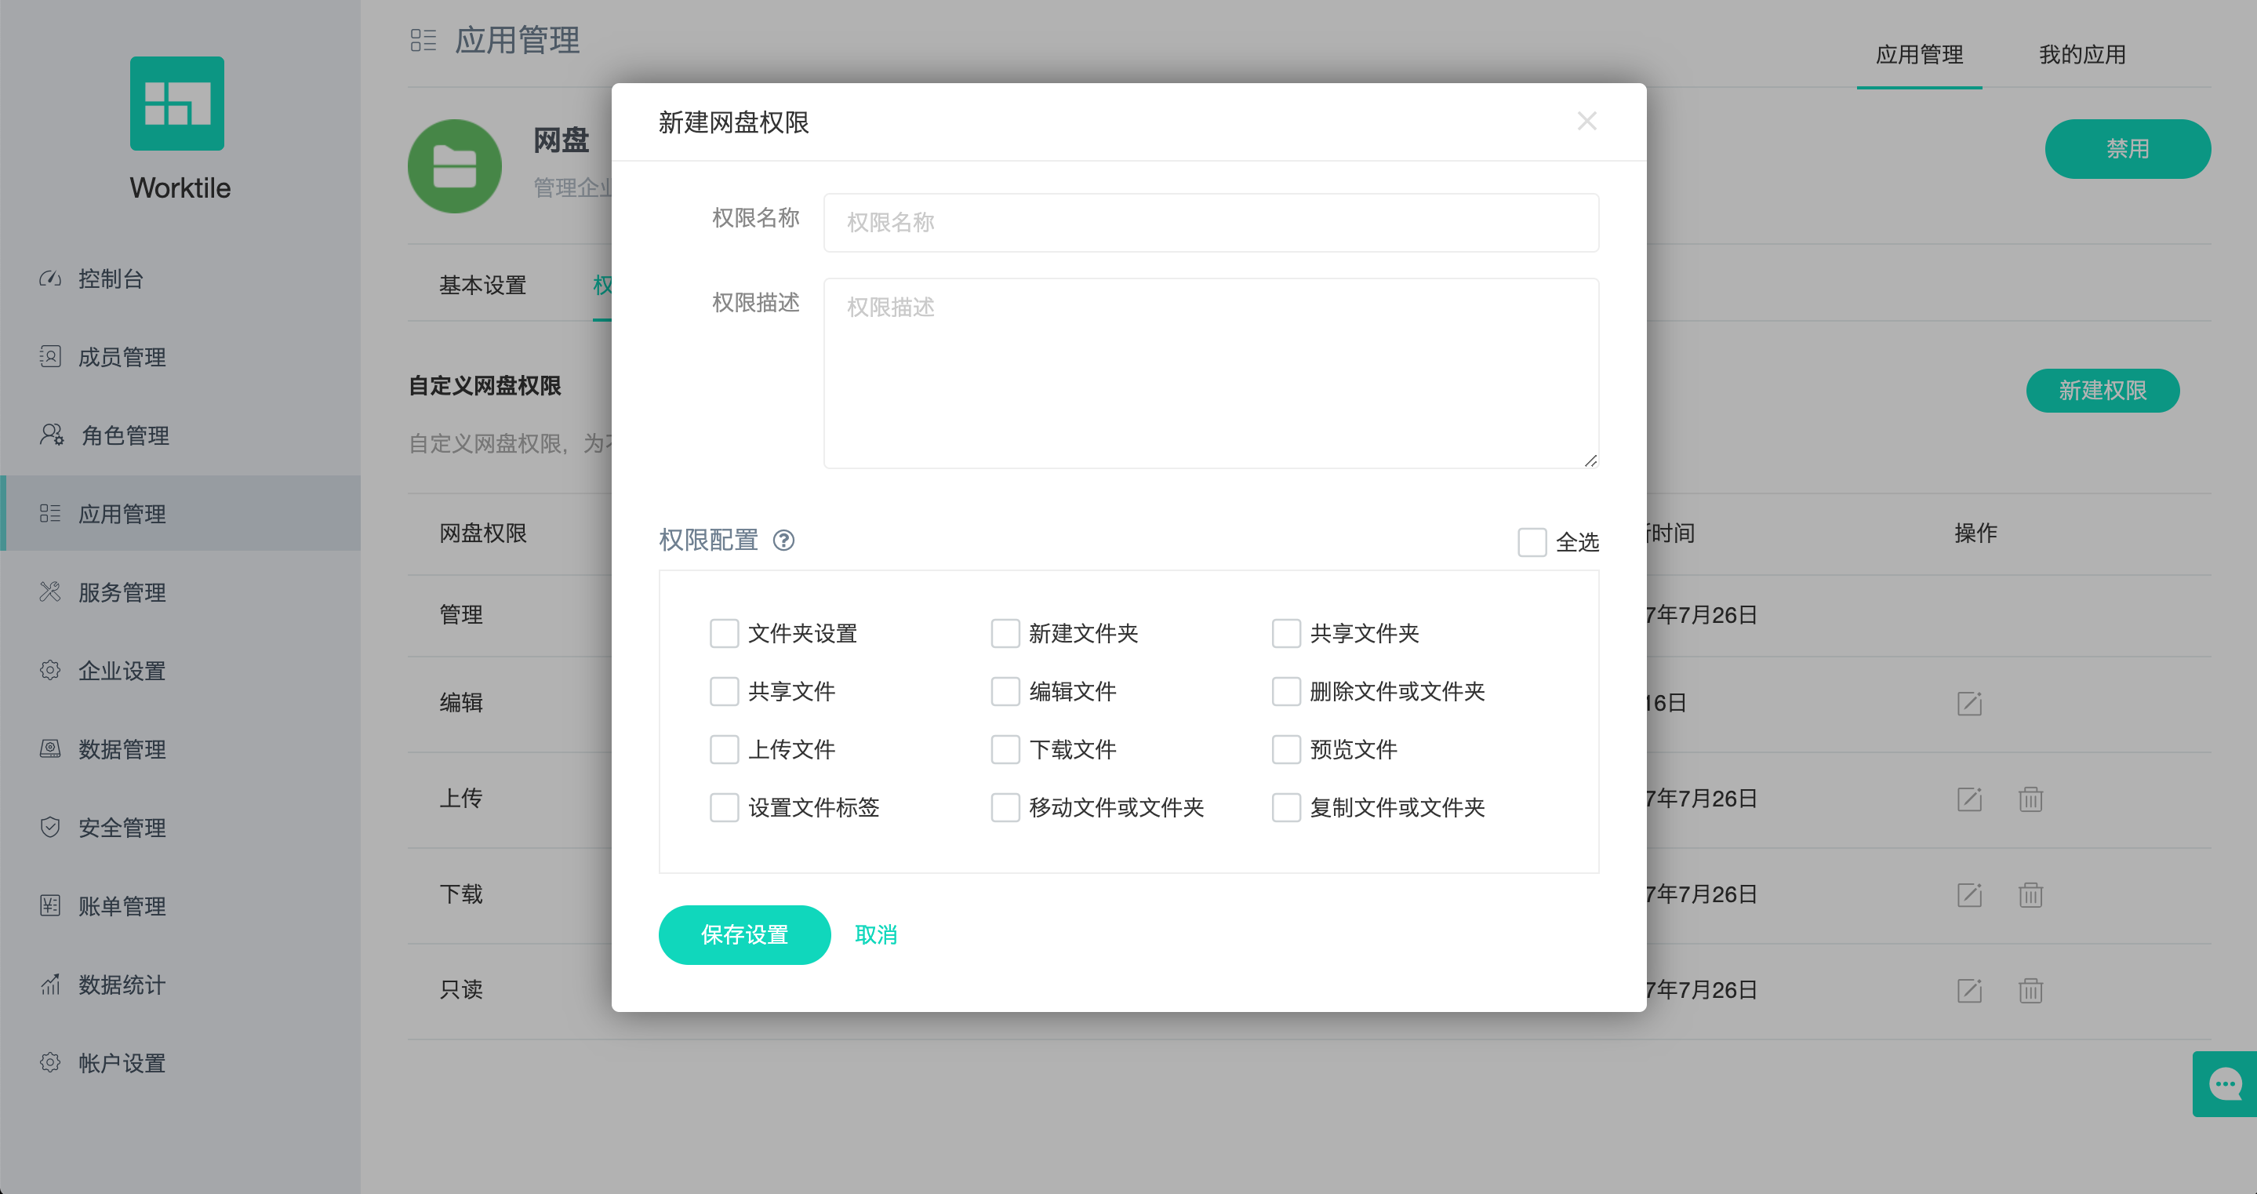The width and height of the screenshot is (2257, 1194).
Task: Check the 新建文件夹 permission
Action: coord(1005,633)
